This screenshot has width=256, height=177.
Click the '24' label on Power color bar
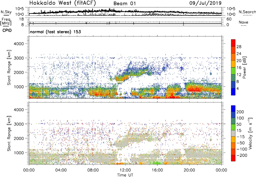pos(238,54)
